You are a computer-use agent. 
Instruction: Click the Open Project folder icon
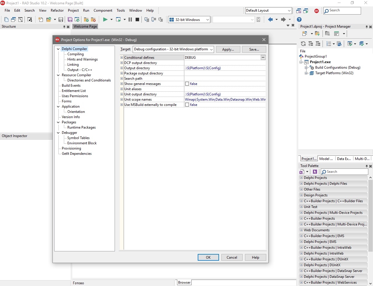[x=49, y=19]
